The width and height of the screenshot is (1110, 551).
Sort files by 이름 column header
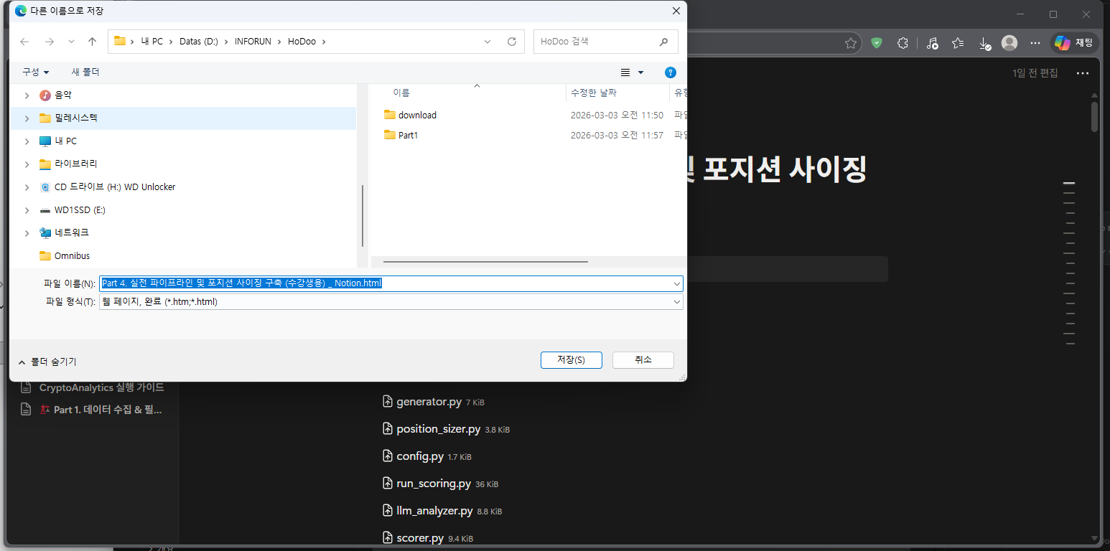tap(401, 93)
